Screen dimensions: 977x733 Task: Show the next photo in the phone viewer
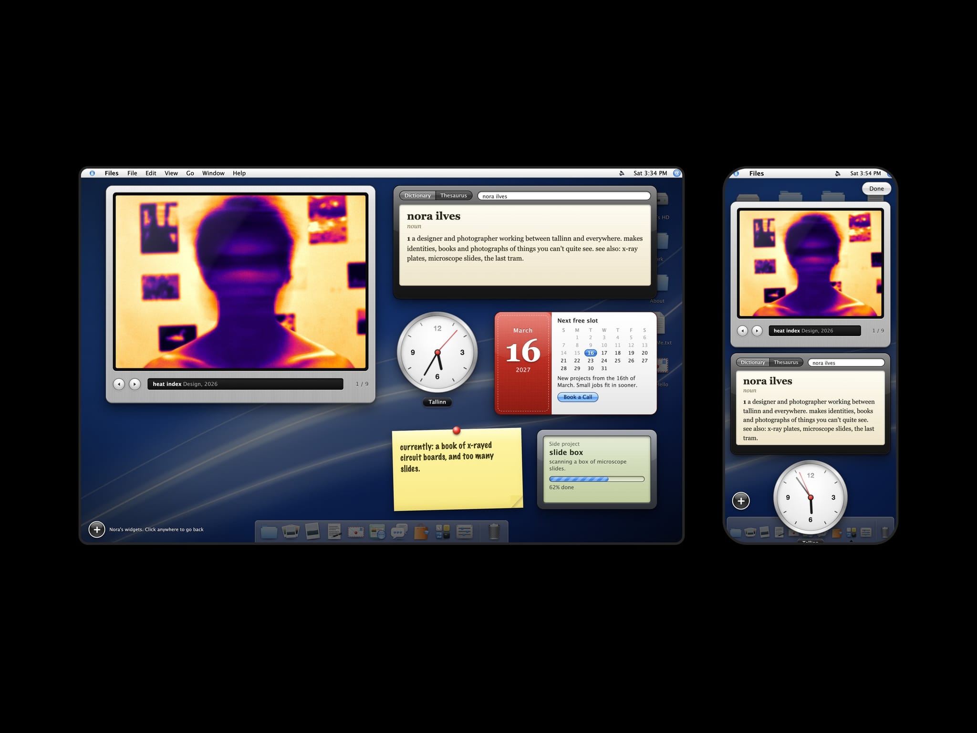[x=757, y=330]
